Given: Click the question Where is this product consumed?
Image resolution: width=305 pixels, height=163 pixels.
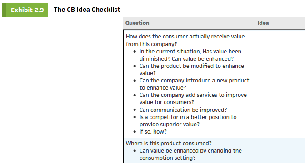Looking at the screenshot, I should 169,144.
